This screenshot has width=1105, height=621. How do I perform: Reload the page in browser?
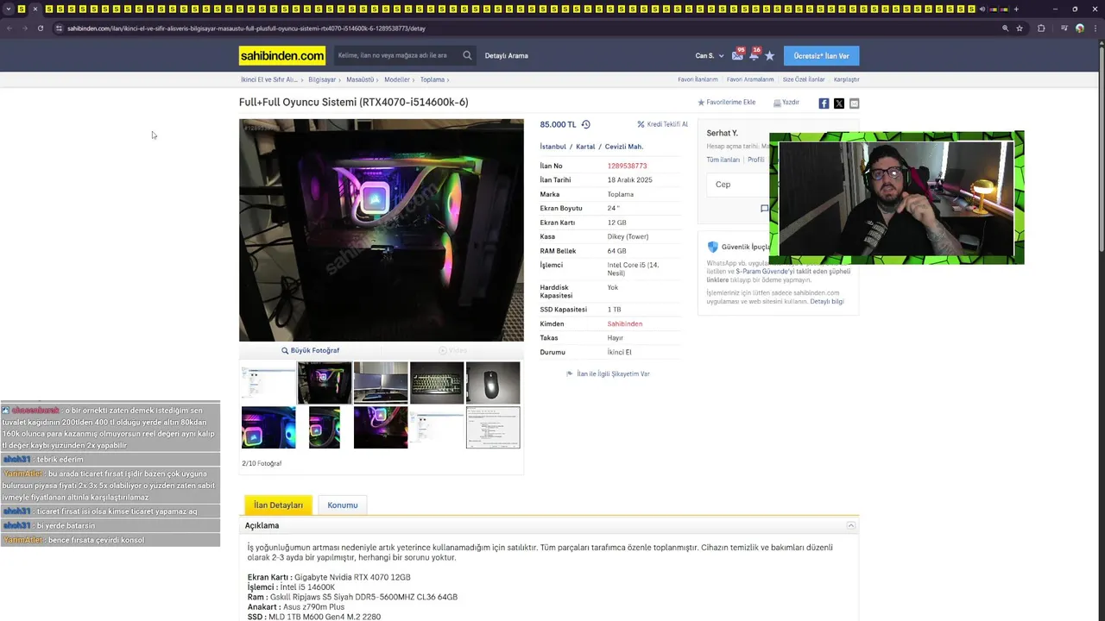tap(40, 28)
